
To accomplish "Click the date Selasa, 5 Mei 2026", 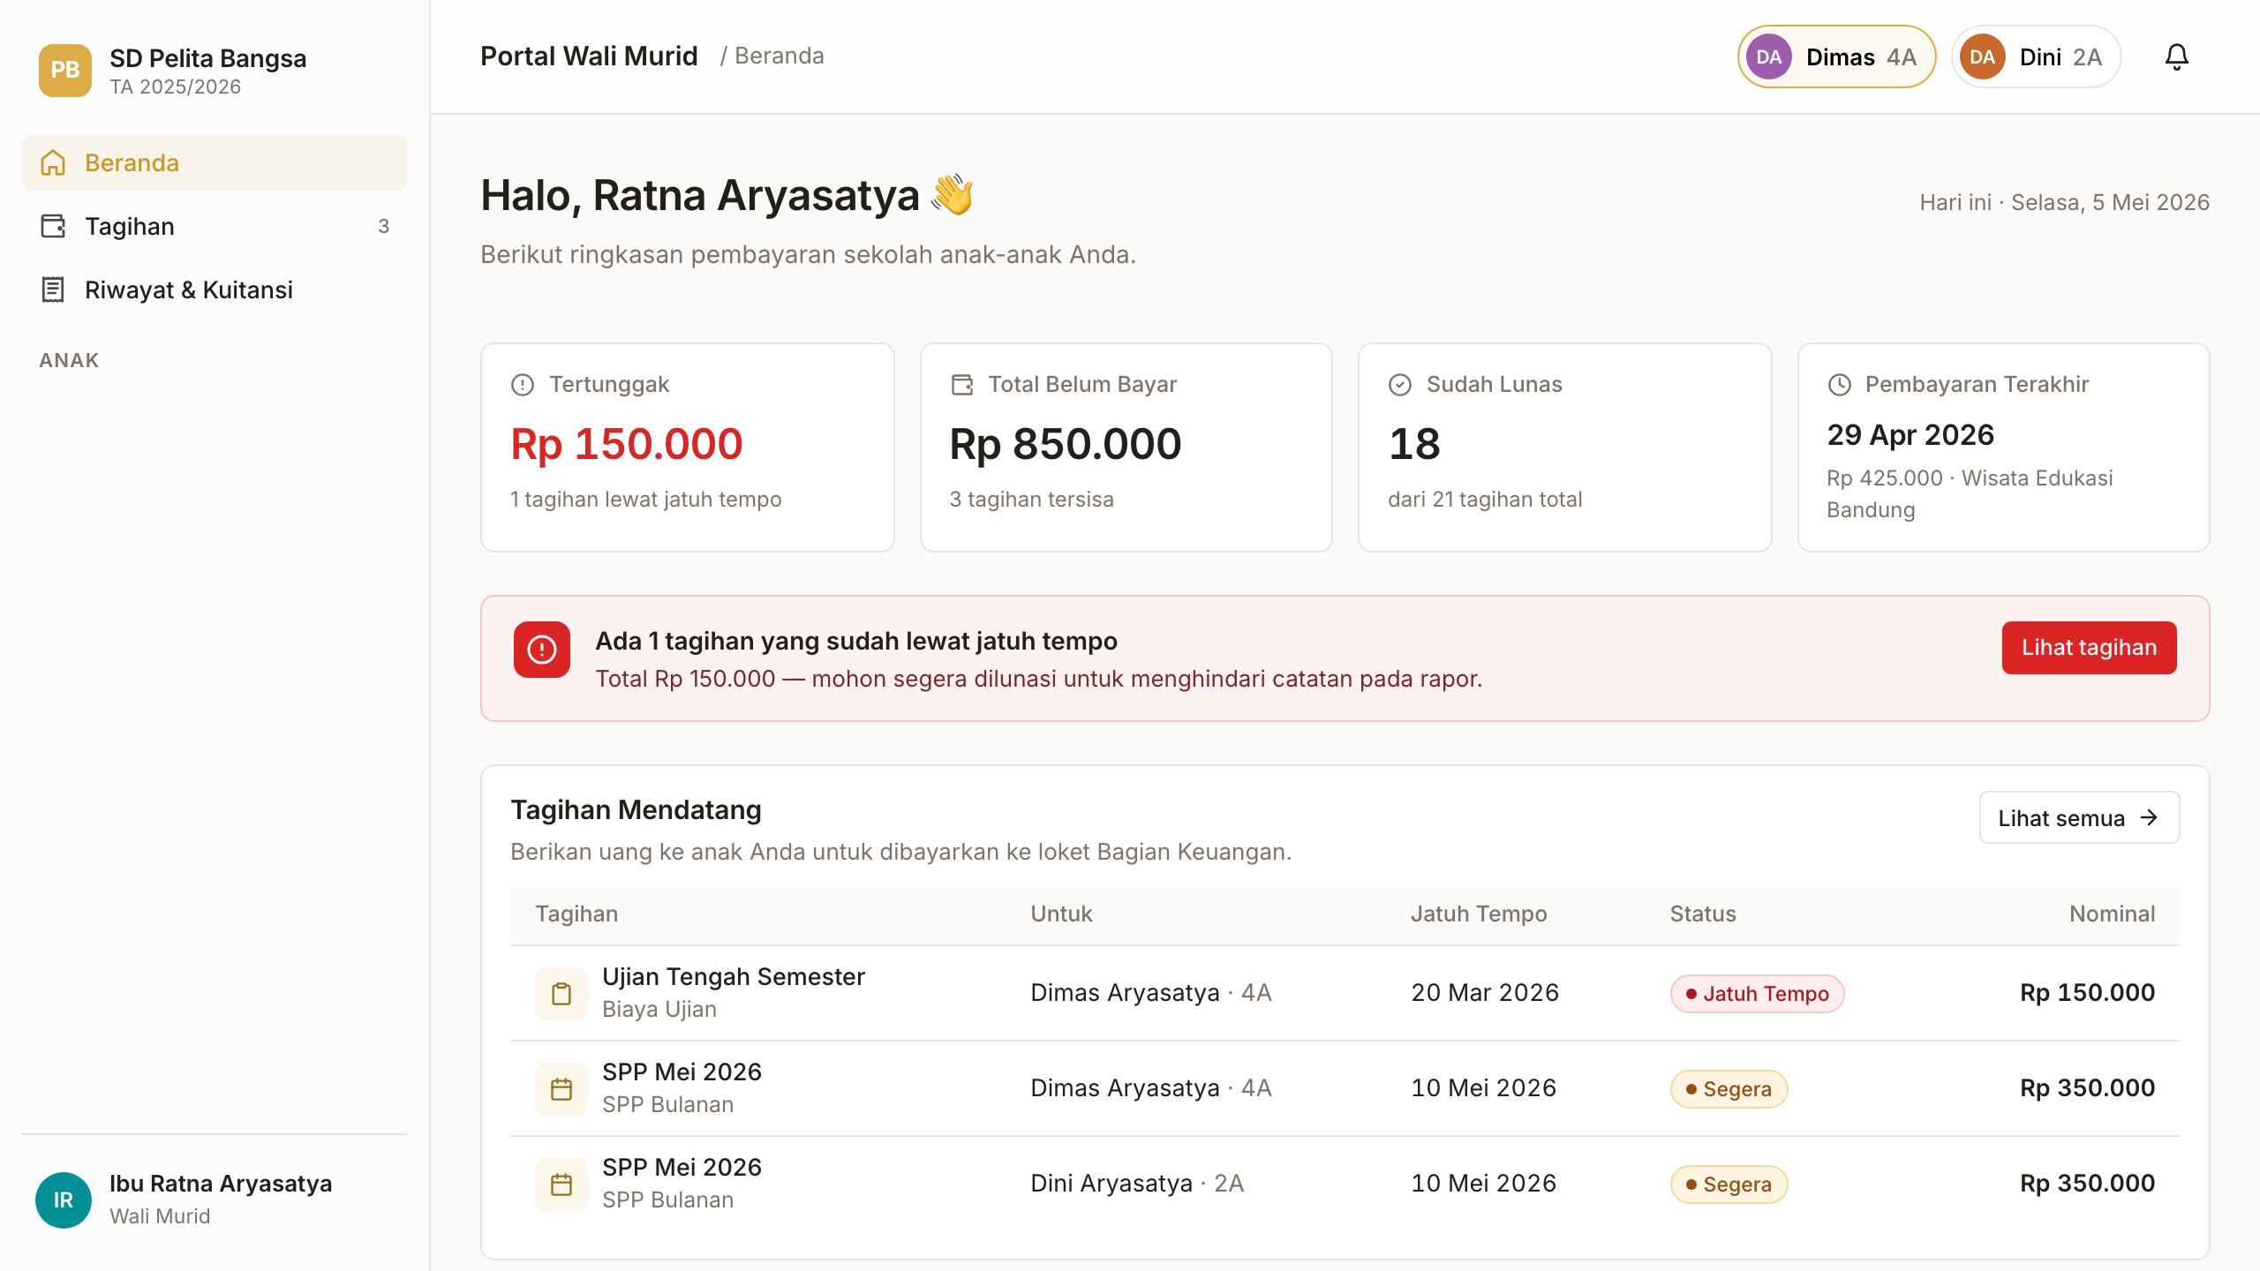I will [x=2110, y=203].
